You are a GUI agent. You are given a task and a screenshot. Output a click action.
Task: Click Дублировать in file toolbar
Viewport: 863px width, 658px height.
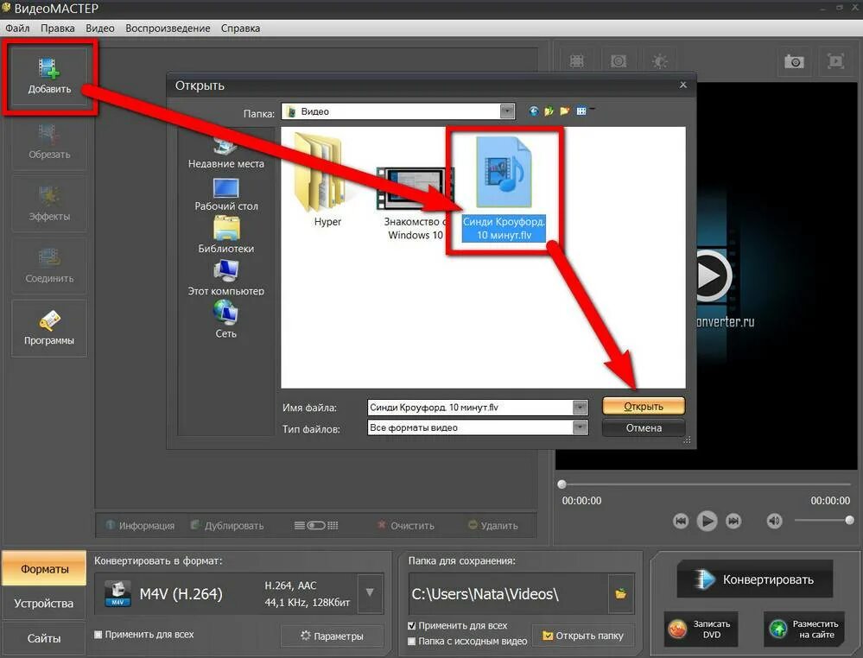pos(226,525)
